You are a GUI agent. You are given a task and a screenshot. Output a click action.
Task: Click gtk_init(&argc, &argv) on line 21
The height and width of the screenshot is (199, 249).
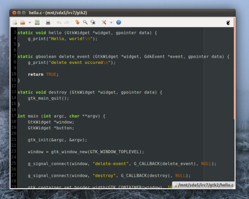point(57,140)
